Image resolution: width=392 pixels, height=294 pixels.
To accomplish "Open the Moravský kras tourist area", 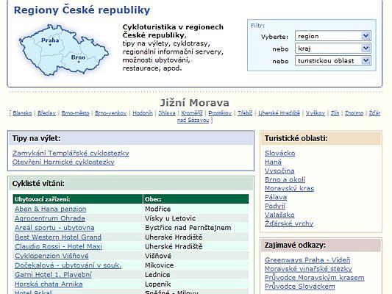I will point(289,188).
